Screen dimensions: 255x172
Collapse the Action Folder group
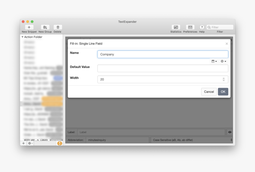(x=23, y=37)
